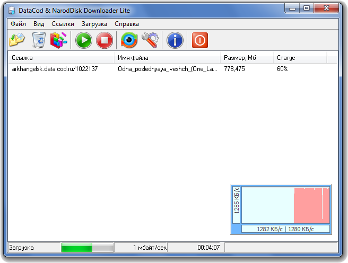Image resolution: width=348 pixels, height=263 pixels.
Task: Click remaining time 00:04:07
Action: tap(208, 248)
